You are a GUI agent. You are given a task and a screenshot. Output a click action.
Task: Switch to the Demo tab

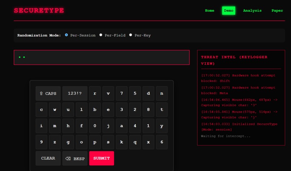[x=229, y=10]
